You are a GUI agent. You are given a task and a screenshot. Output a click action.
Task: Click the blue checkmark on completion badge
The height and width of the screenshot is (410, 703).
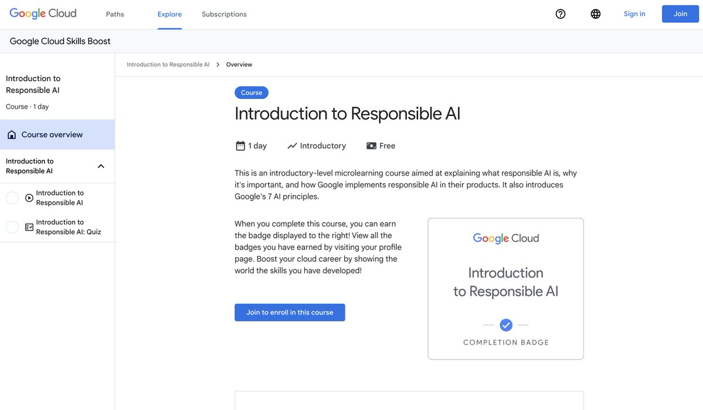click(x=506, y=324)
